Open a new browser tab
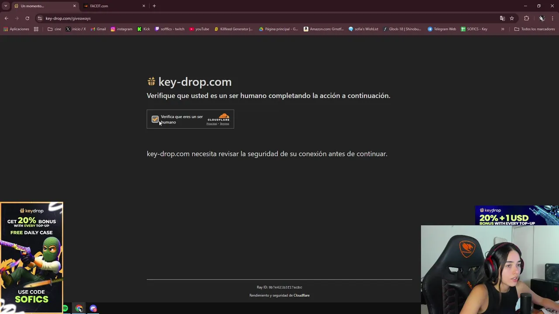This screenshot has height=314, width=559. pyautogui.click(x=154, y=6)
